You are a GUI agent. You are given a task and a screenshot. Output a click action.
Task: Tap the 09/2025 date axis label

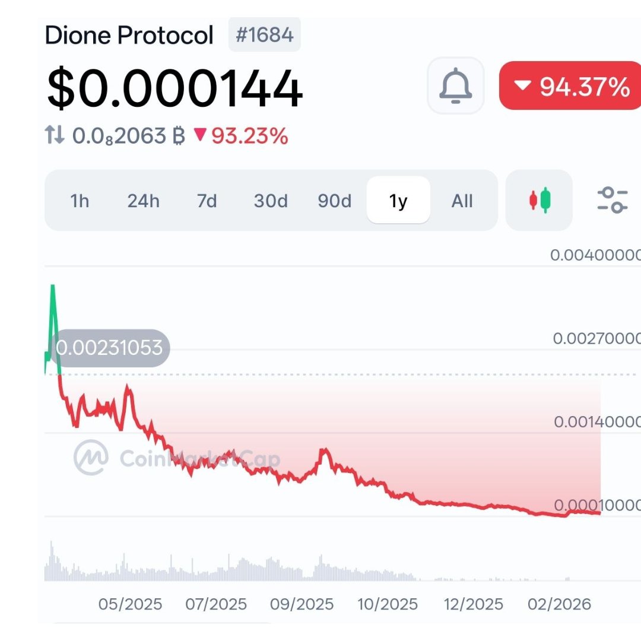(x=302, y=604)
